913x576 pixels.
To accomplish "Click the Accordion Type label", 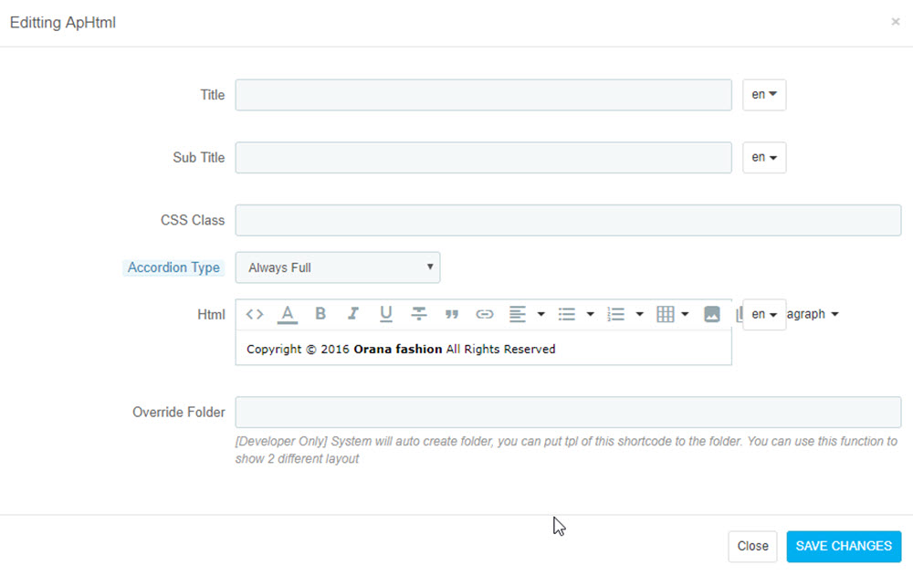I will pos(173,267).
